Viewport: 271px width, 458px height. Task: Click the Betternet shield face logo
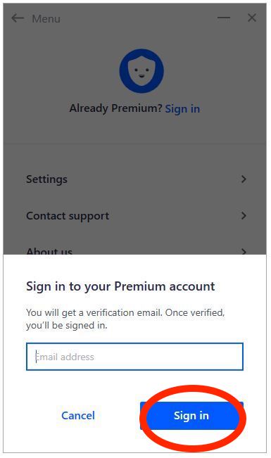tap(141, 71)
